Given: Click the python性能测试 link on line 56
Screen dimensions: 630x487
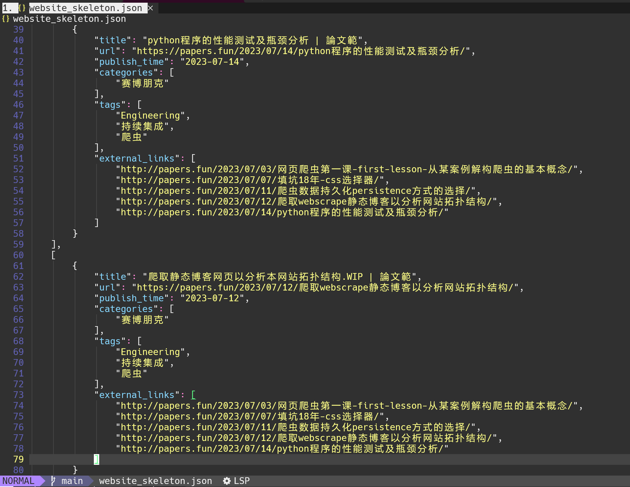Looking at the screenshot, I should (282, 212).
